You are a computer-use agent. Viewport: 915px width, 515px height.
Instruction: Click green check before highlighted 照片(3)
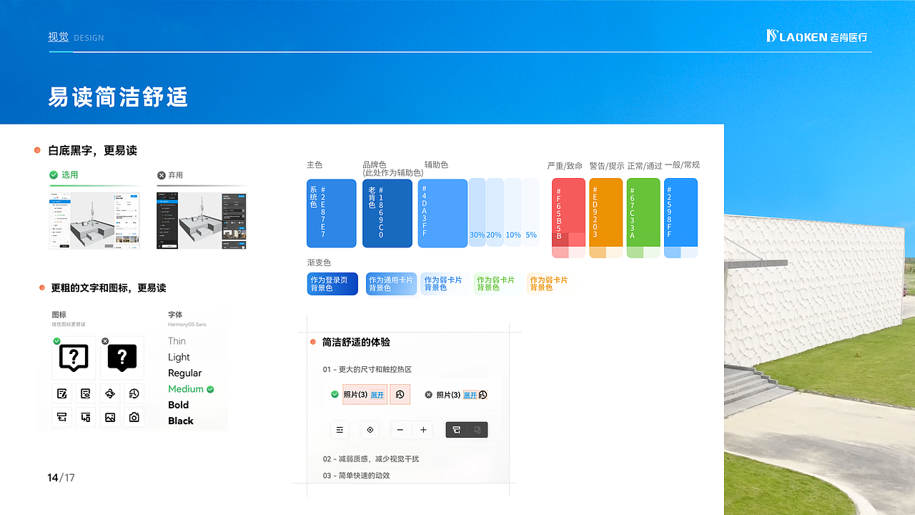click(x=335, y=394)
